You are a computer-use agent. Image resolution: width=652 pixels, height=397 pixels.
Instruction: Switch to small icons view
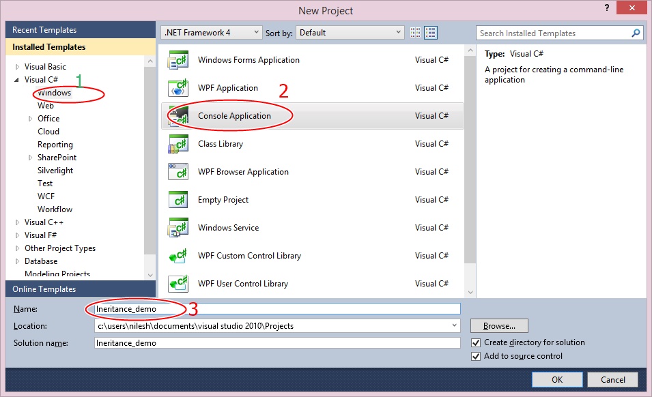click(x=416, y=32)
